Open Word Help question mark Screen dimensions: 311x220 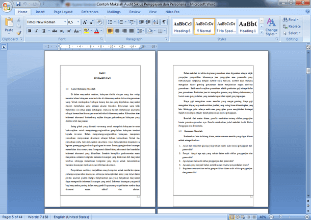coord(307,12)
